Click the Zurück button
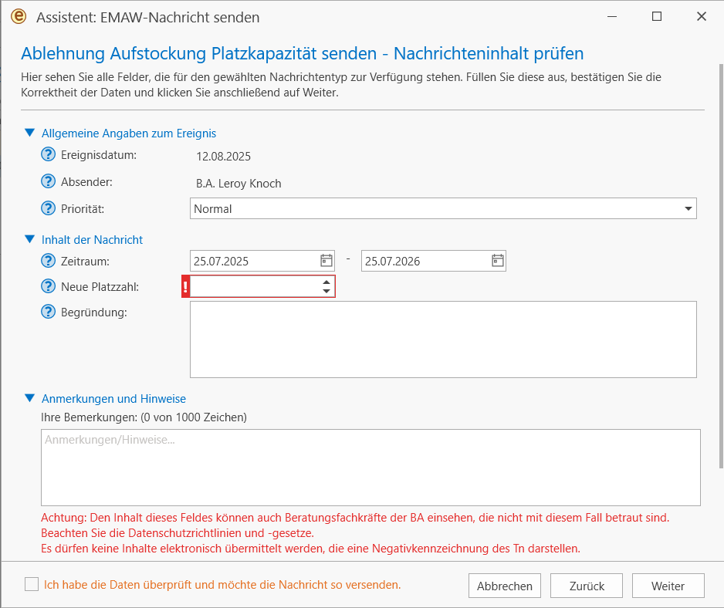The height and width of the screenshot is (608, 724). coord(587,586)
